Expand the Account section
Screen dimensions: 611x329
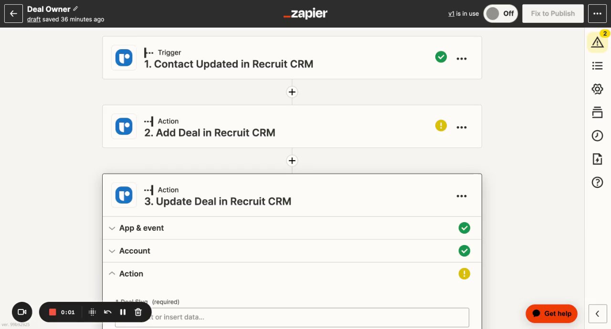(135, 251)
